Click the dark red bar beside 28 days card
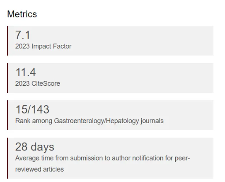The height and width of the screenshot is (182, 225). (x=7, y=158)
